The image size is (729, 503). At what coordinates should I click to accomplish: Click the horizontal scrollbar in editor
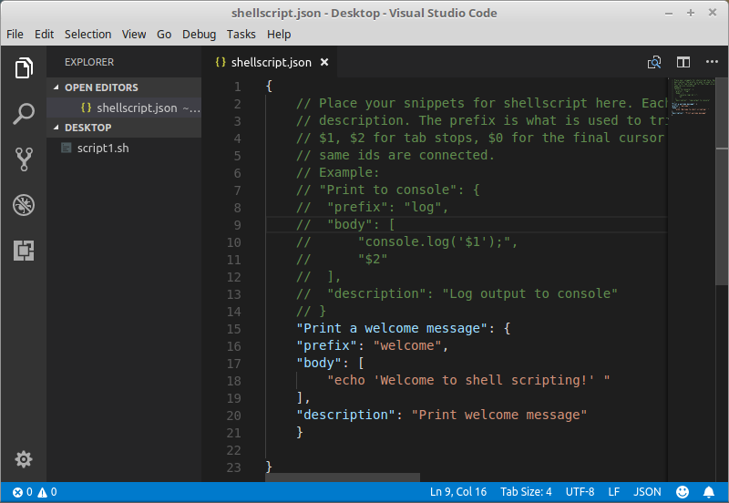(343, 477)
